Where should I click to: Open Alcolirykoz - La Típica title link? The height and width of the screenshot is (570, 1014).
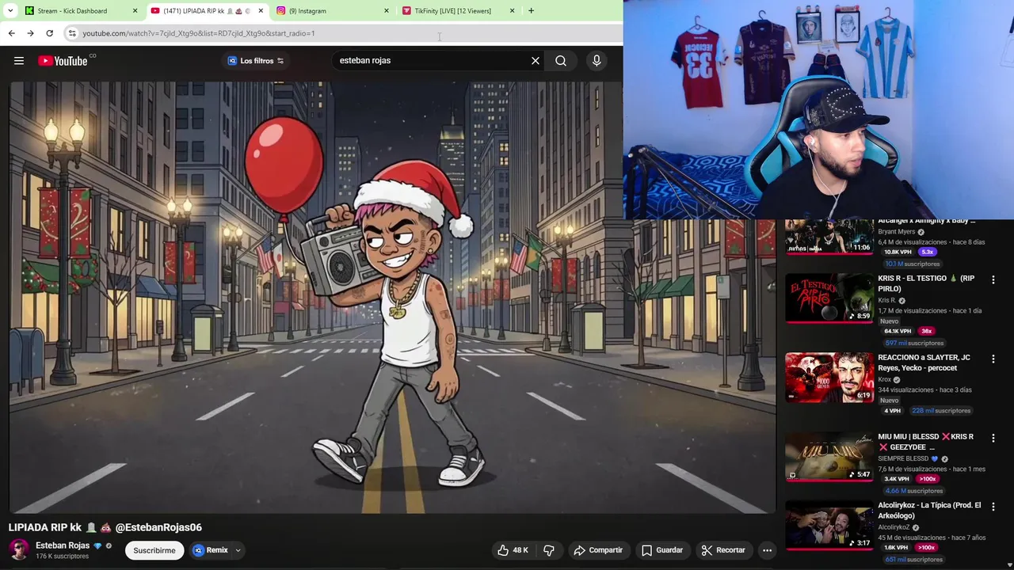[x=929, y=511]
